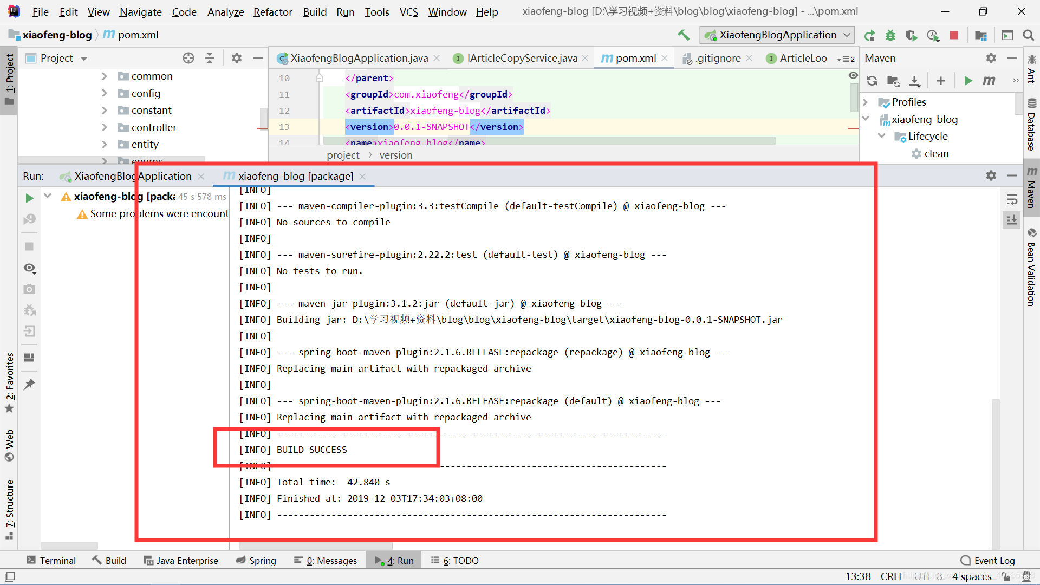Collapse the Lifecycle node in Maven
This screenshot has height=585, width=1040.
[x=882, y=136]
